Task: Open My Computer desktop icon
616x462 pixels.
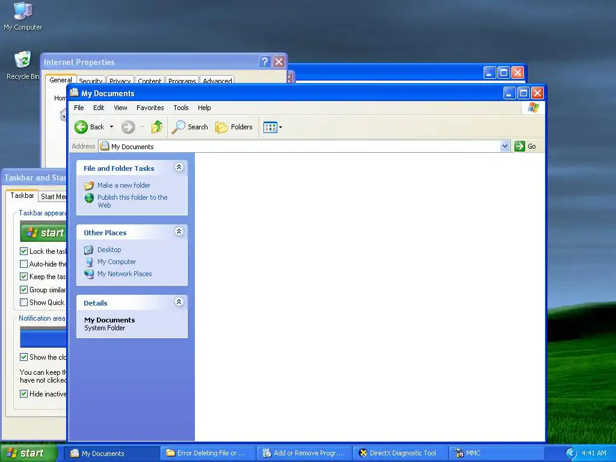Action: point(23,16)
